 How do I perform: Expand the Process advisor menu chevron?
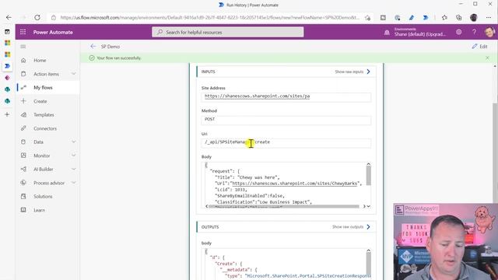tap(74, 183)
